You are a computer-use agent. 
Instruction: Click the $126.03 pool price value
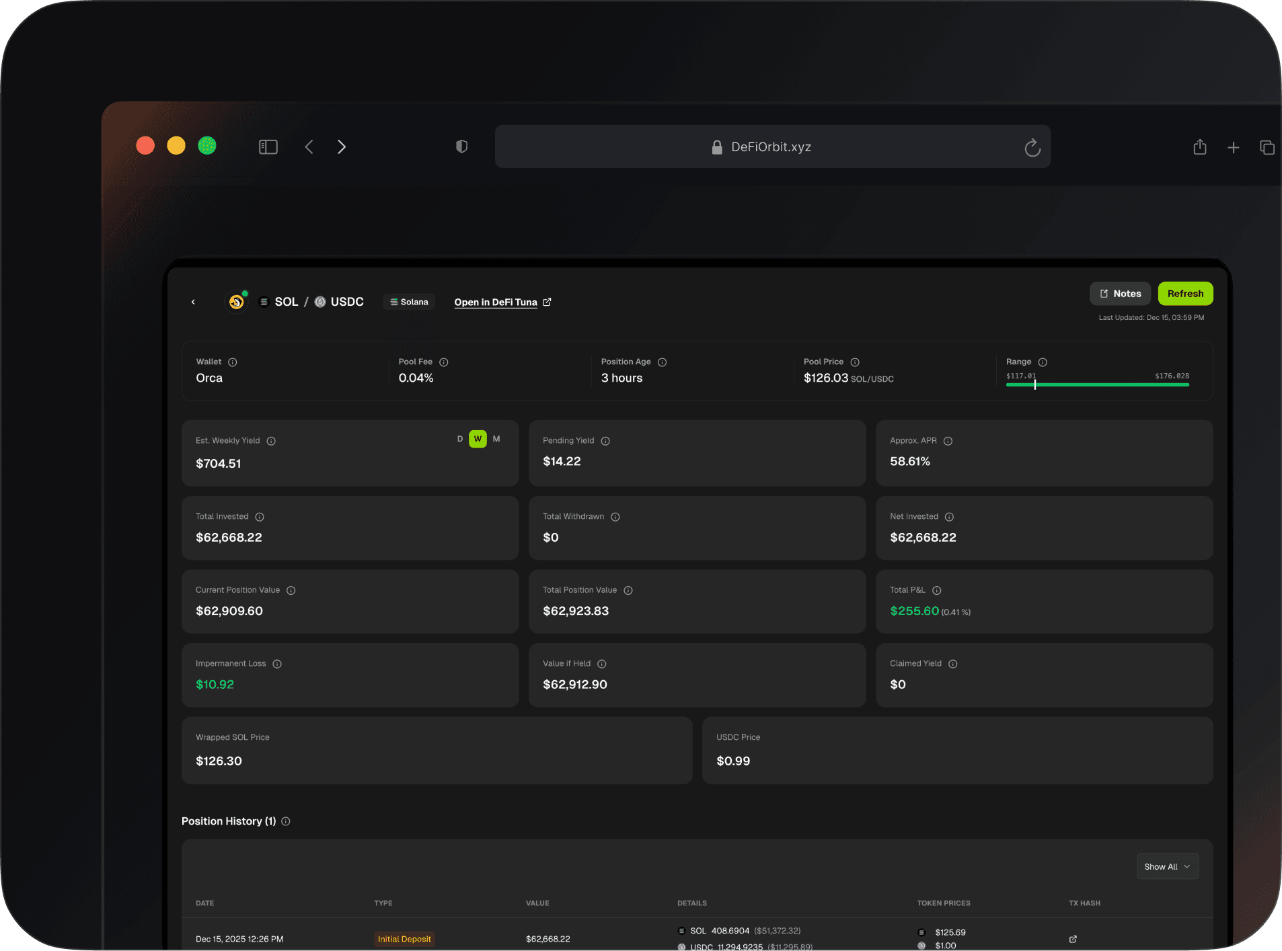point(826,378)
